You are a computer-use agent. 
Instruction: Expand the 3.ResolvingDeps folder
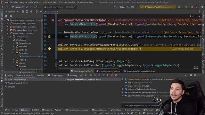tap(7, 30)
